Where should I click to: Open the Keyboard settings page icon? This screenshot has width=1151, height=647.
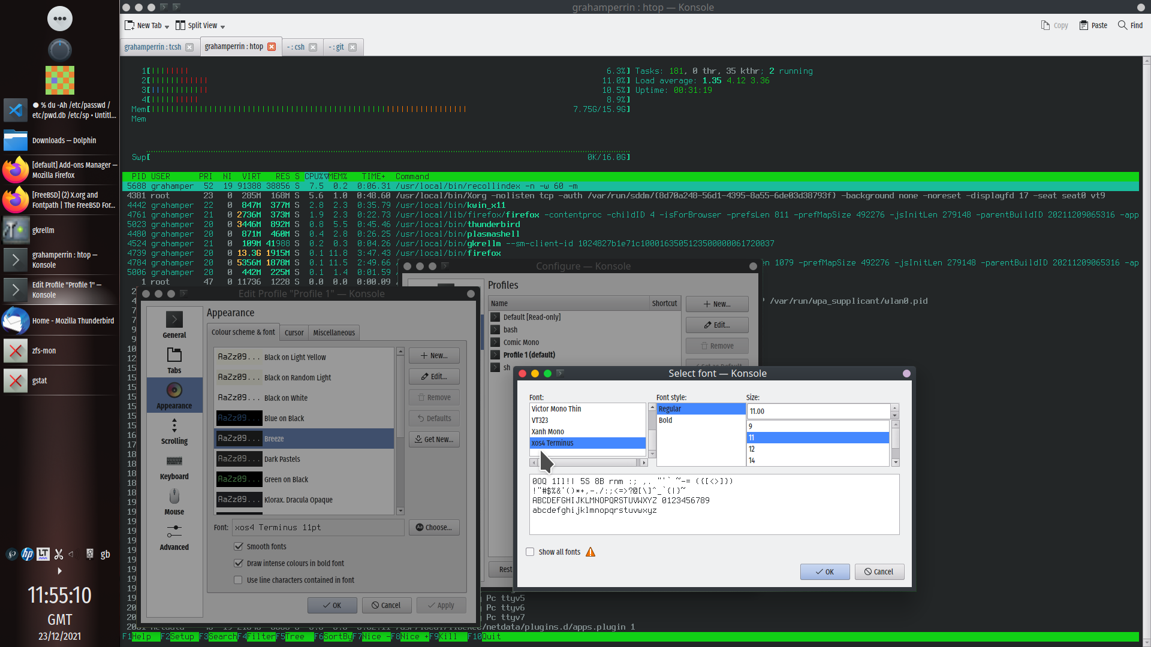tap(174, 461)
